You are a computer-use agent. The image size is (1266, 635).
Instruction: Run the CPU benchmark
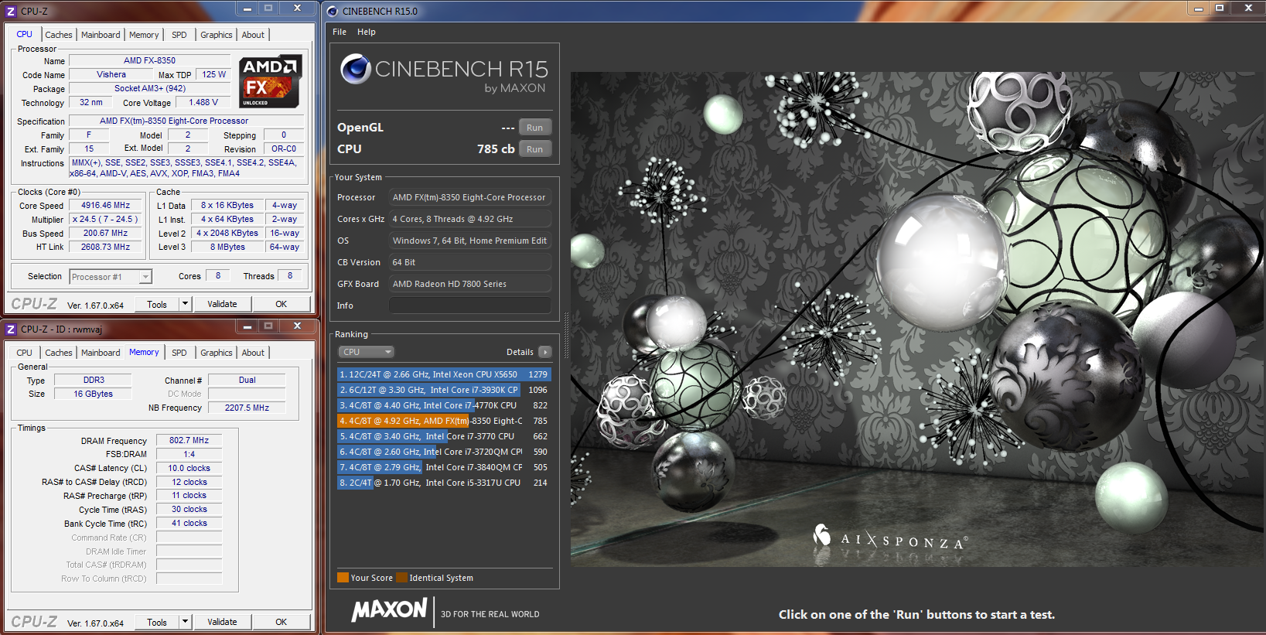[534, 149]
